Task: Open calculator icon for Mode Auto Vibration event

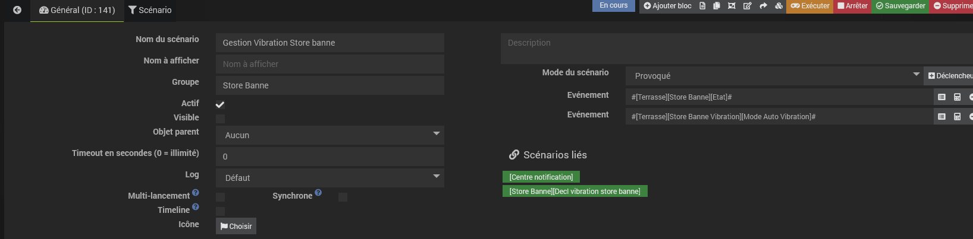Action: (x=957, y=117)
